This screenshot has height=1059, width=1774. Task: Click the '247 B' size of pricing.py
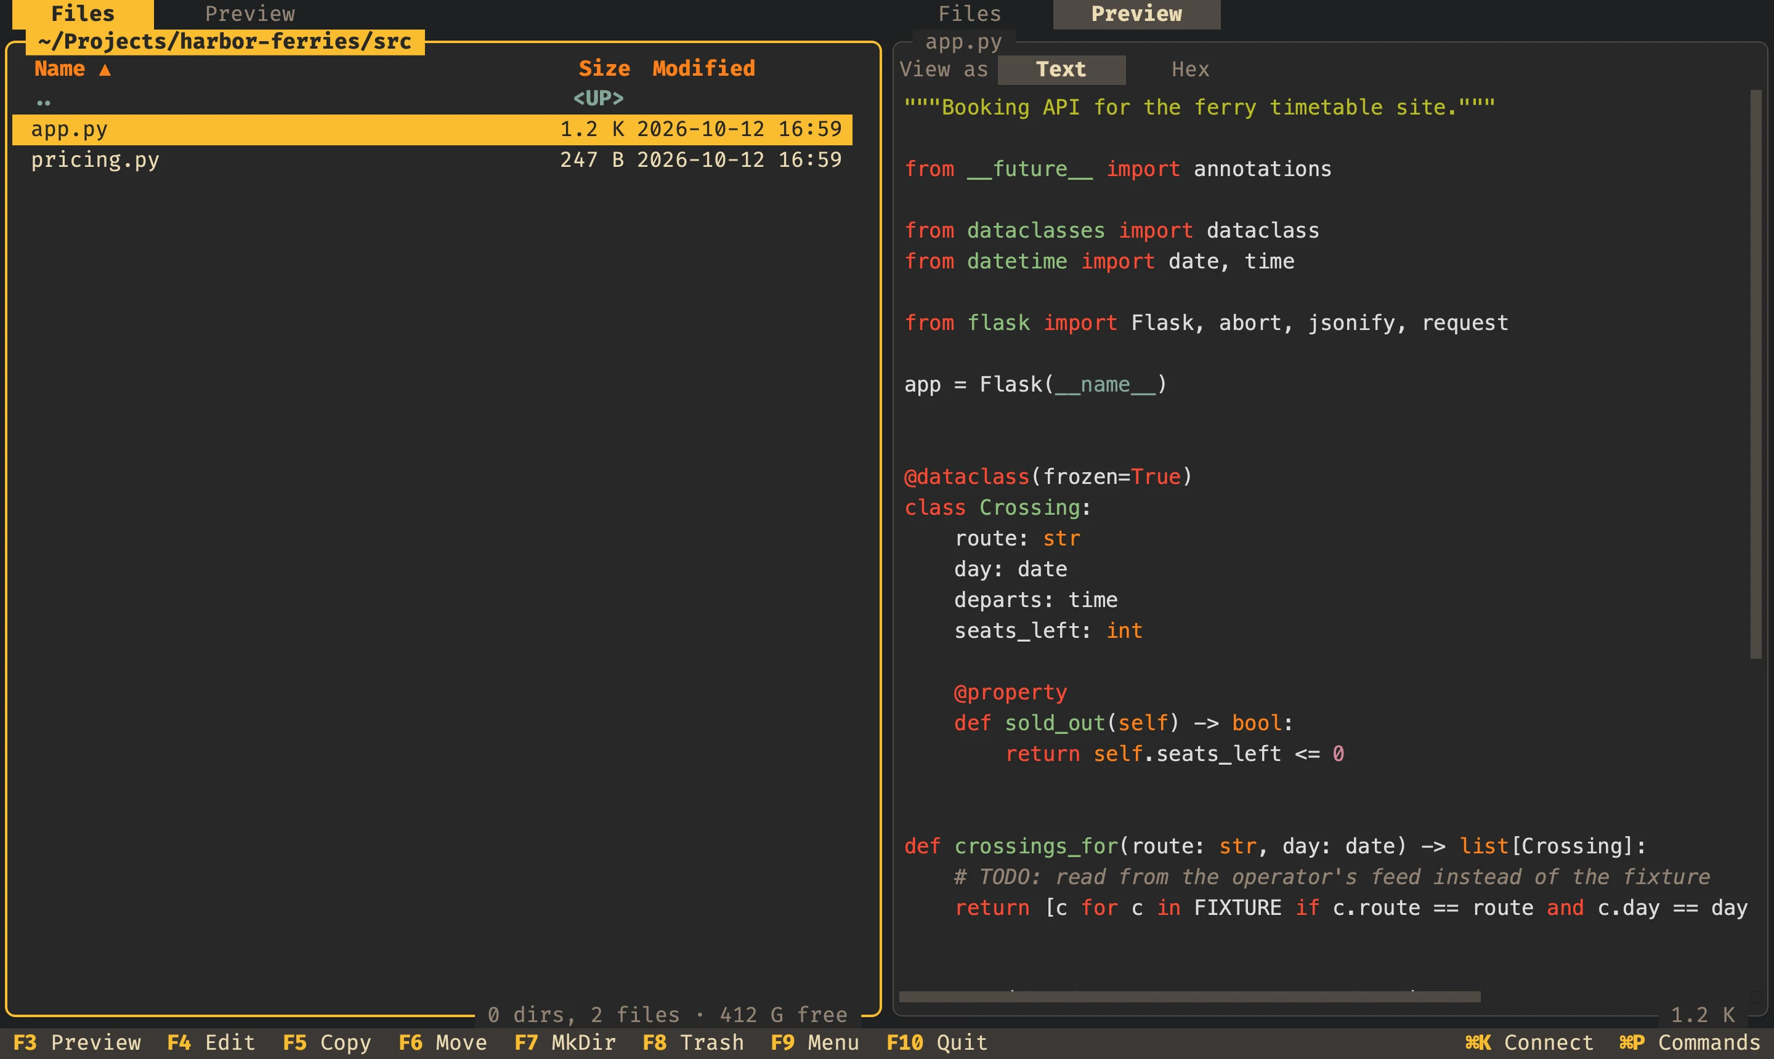(592, 160)
